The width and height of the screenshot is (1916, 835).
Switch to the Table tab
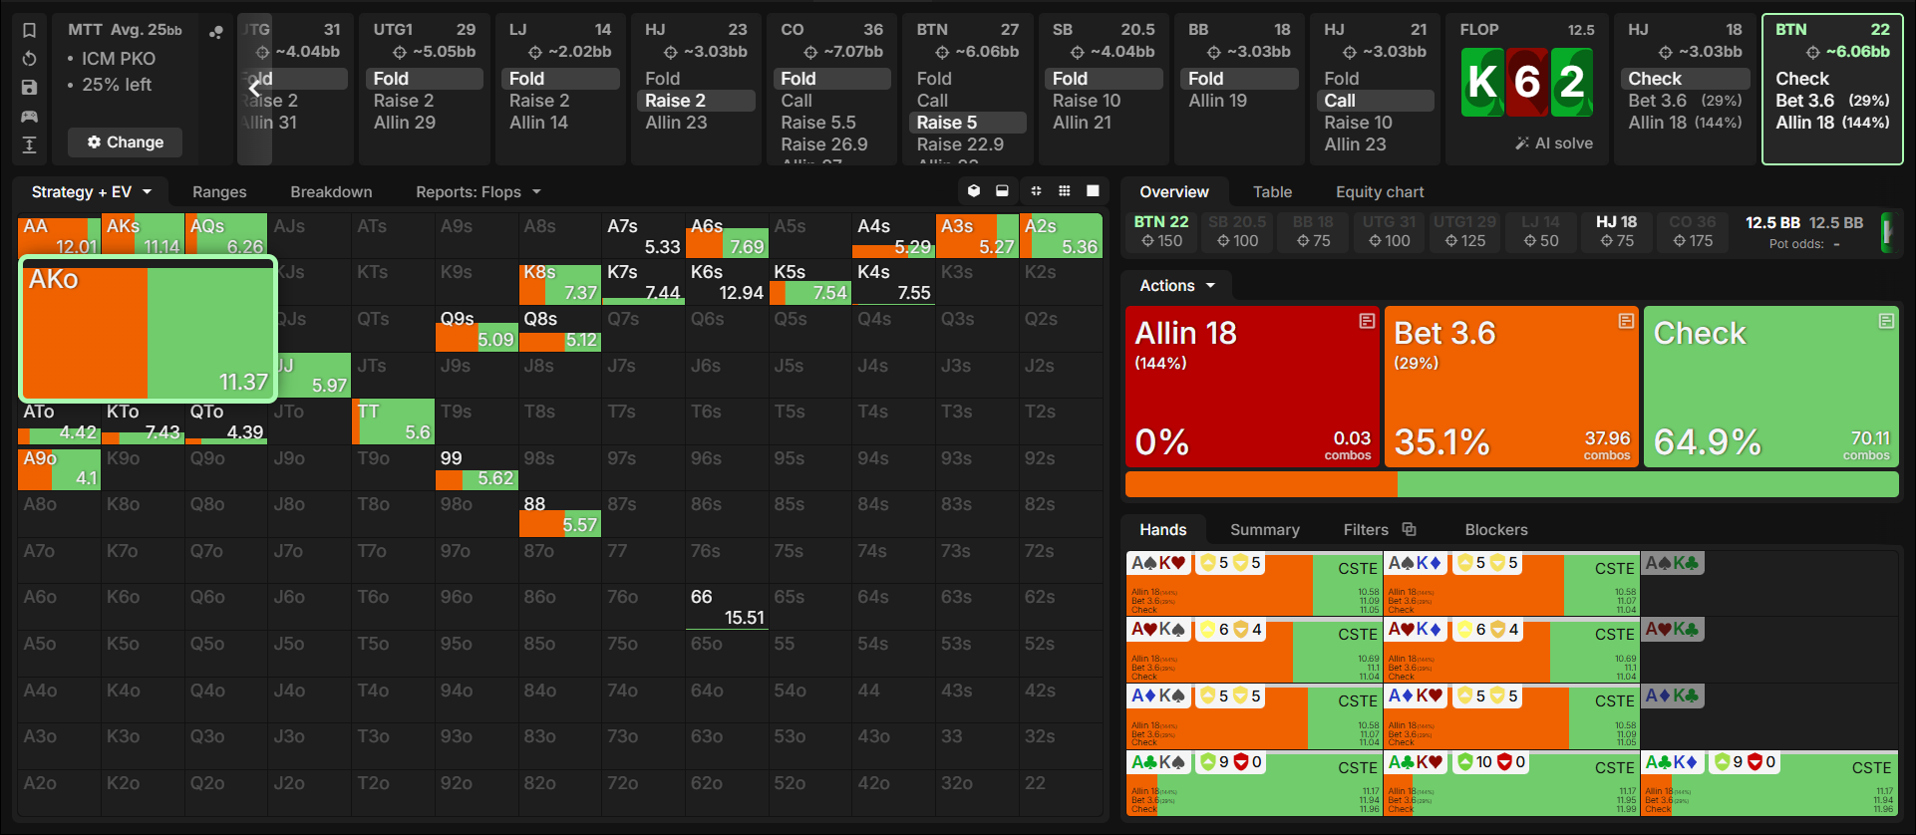(x=1272, y=192)
